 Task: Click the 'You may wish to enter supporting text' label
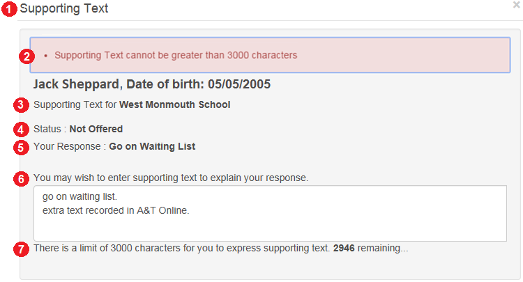click(171, 178)
